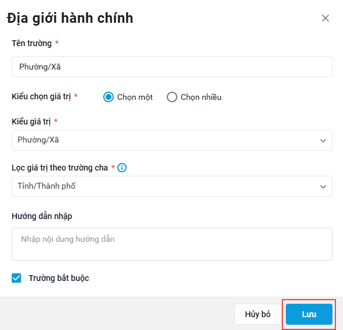
Task: Click the info icon beside Lọc giá trị theo trường cha
Action: pos(122,168)
